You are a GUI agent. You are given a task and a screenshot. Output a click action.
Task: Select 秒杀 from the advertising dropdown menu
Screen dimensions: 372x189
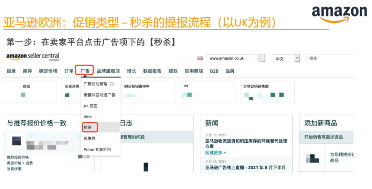click(x=88, y=127)
